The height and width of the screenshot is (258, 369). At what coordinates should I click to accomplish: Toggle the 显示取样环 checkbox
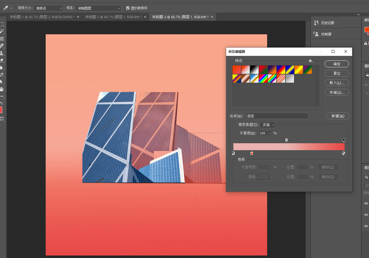(128, 8)
